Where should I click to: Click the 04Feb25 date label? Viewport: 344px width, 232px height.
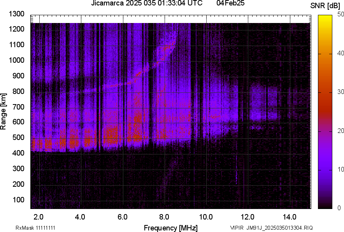coord(228,4)
